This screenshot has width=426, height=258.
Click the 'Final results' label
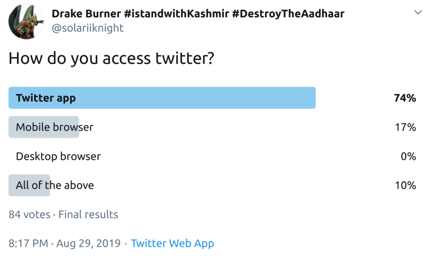[88, 214]
